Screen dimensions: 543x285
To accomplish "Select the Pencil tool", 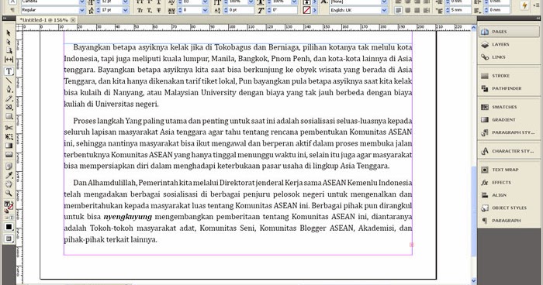I will click(9, 98).
